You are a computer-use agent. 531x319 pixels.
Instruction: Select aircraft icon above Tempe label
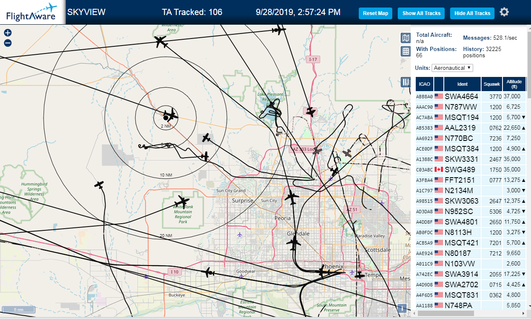coord(360,275)
